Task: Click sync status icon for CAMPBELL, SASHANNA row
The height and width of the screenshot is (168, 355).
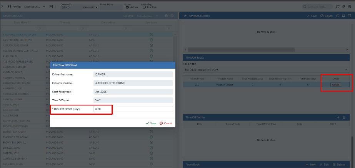Action: pyautogui.click(x=151, y=158)
